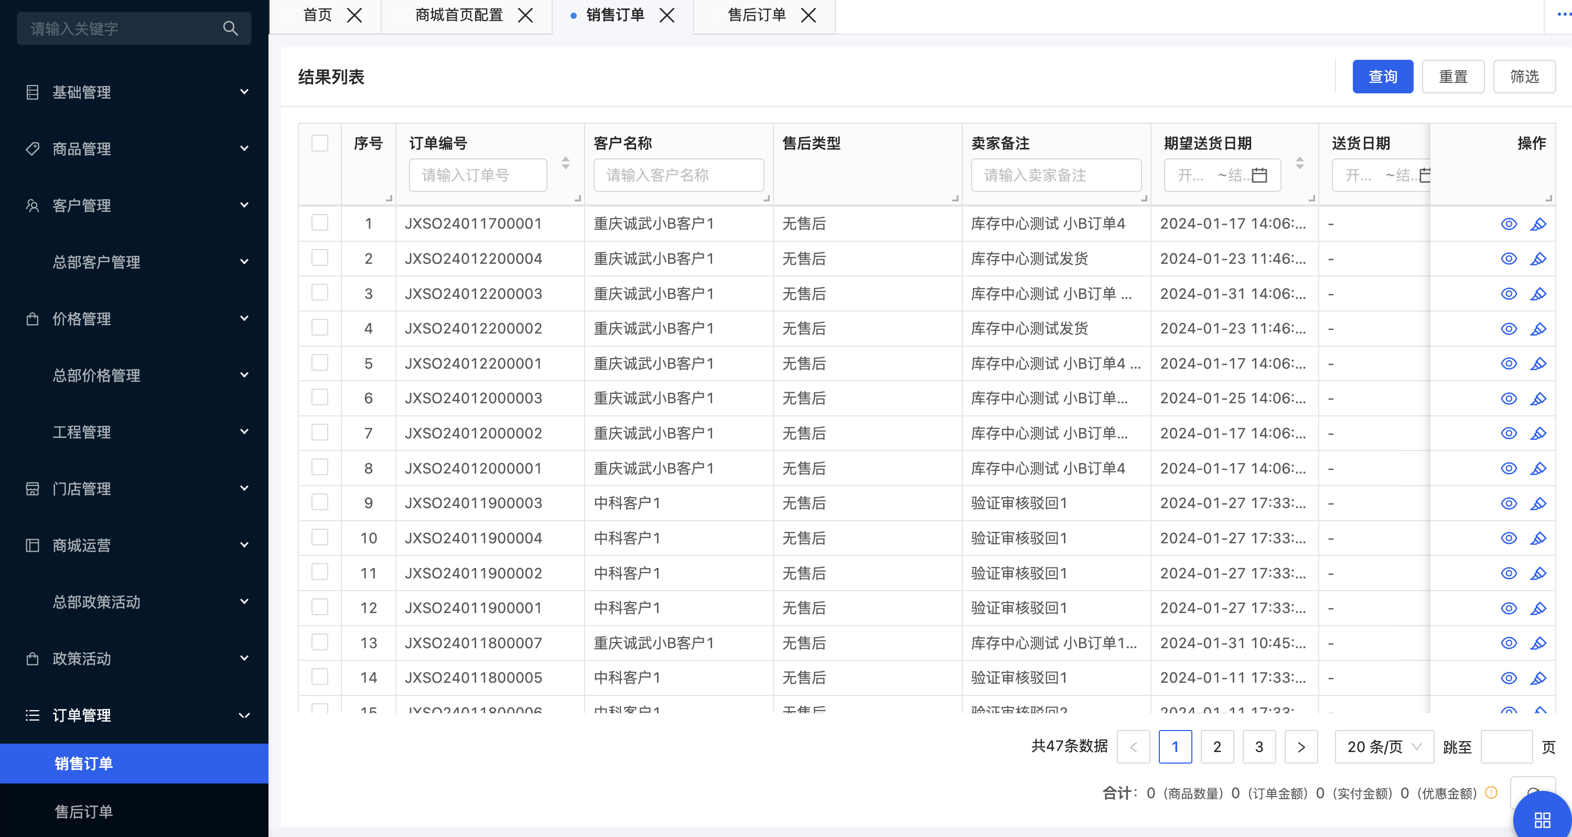
Task: Close the 商城首页配置 tab
Action: [x=525, y=15]
